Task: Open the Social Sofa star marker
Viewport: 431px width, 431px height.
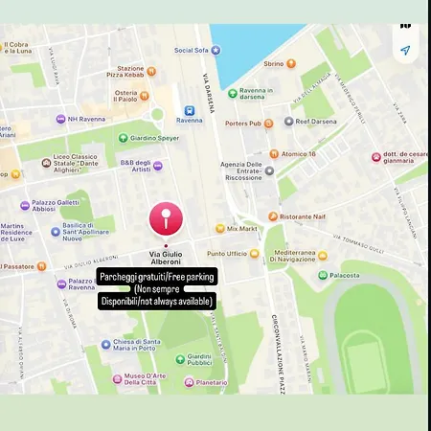Action: [x=215, y=50]
